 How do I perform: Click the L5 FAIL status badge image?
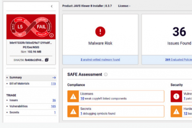31,27
